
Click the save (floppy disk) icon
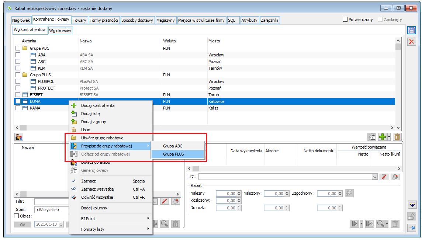pyautogui.click(x=412, y=30)
